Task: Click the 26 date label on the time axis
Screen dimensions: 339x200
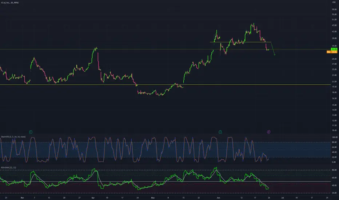Action: 269,197
